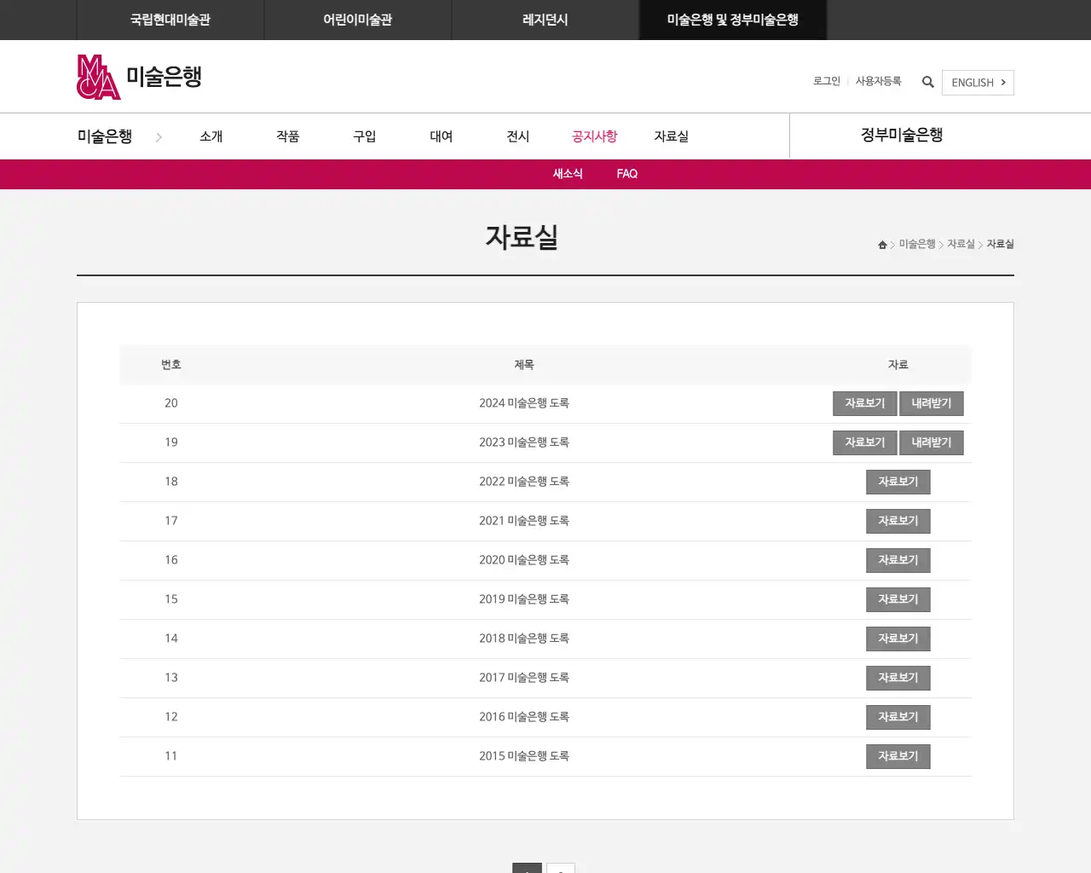Click 자료보기 for 2017 미술은행 도록
The height and width of the screenshot is (873, 1091).
click(898, 678)
